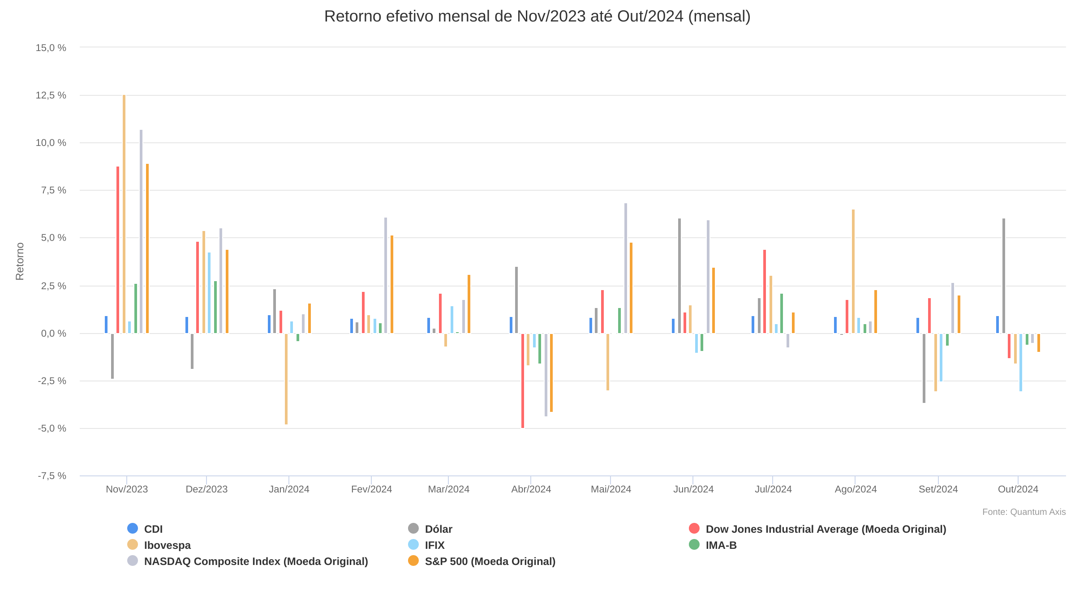The width and height of the screenshot is (1075, 599).
Task: Click the Dow Jones bar in Nov/2023
Action: coord(118,250)
